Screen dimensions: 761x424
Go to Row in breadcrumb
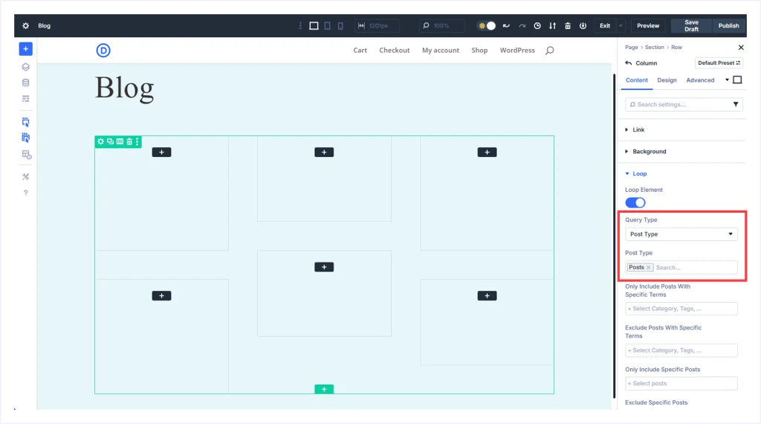coord(676,47)
